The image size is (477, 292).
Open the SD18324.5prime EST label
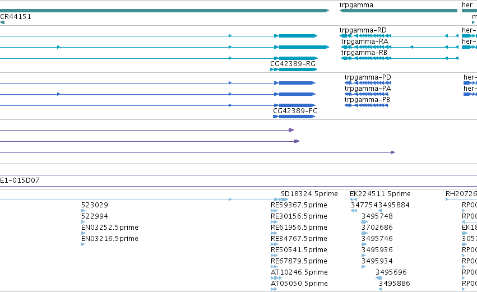tap(309, 194)
